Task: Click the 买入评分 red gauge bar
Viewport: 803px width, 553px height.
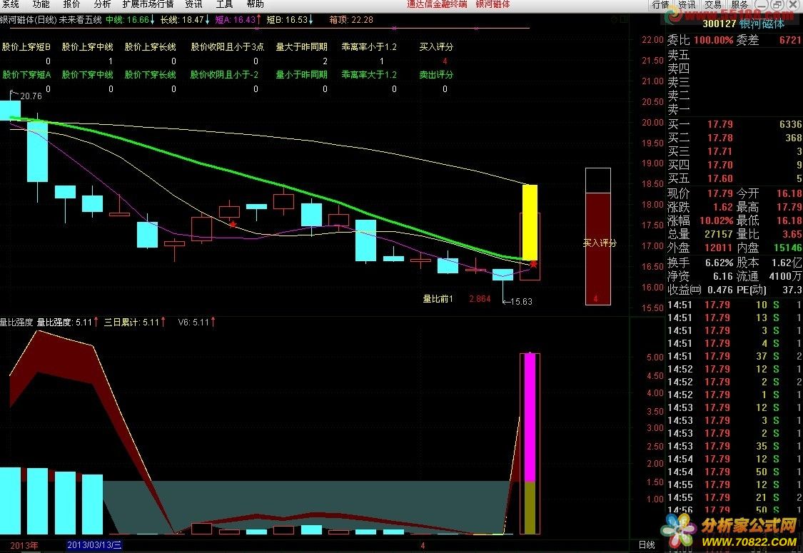Action: pos(597,246)
